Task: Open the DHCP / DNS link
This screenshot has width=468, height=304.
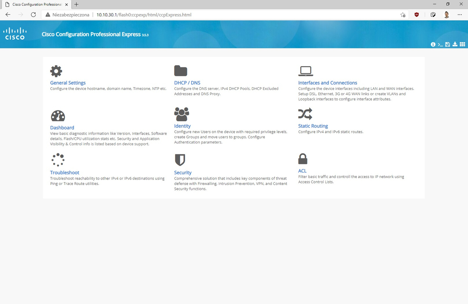Action: pyautogui.click(x=187, y=83)
